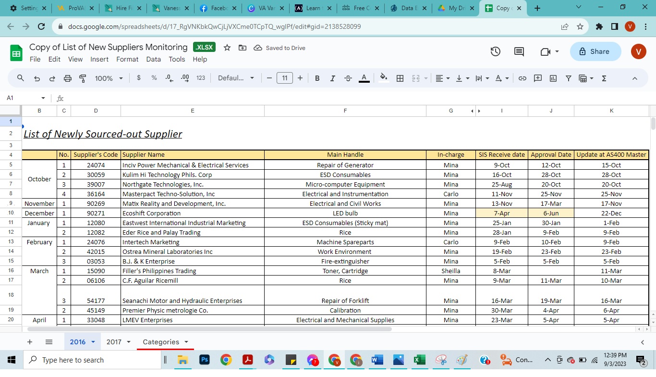Toggle bold formatting

click(317, 78)
